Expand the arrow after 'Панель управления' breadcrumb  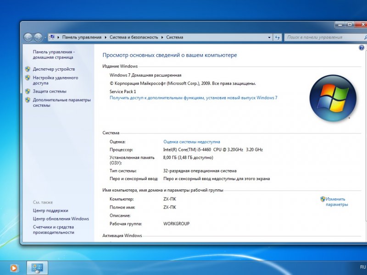point(106,37)
